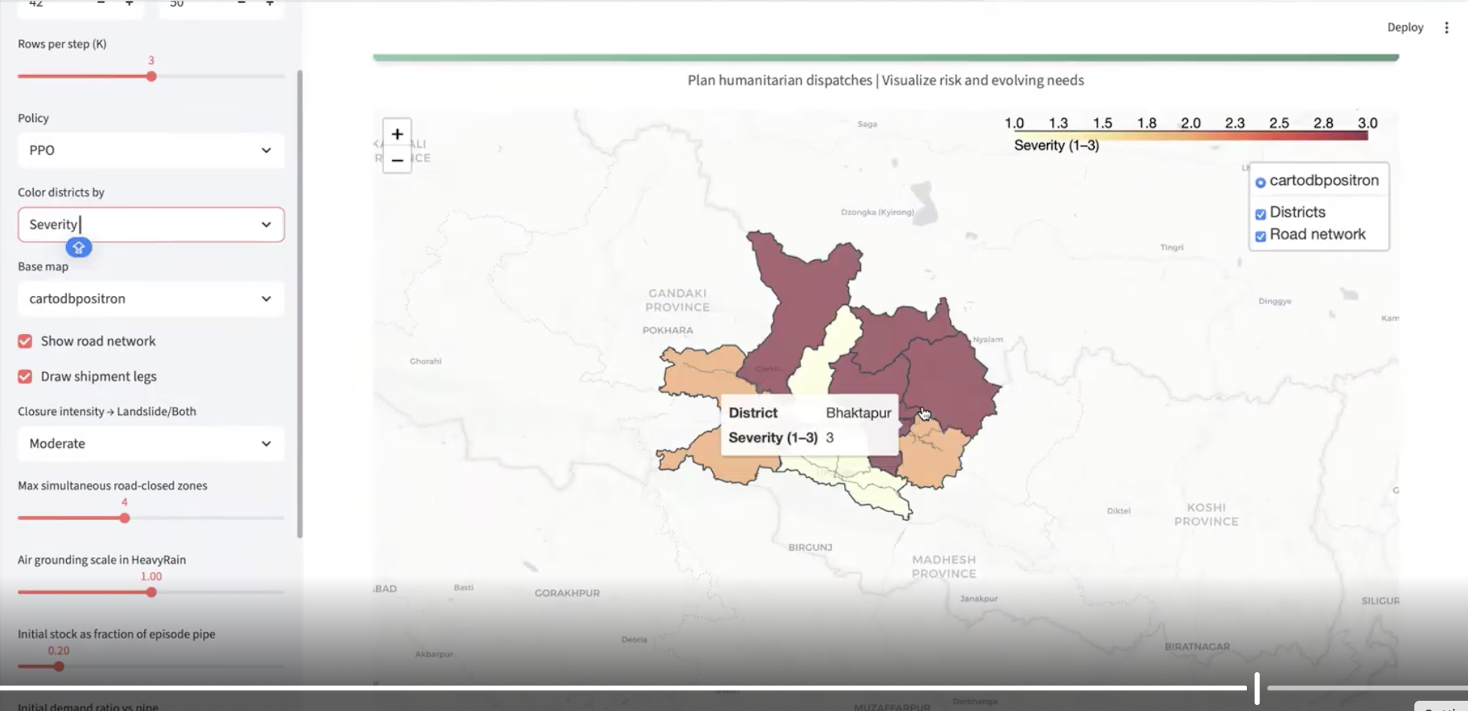Toggle Draw shipment legs checkbox
1468x711 pixels.
tap(25, 377)
